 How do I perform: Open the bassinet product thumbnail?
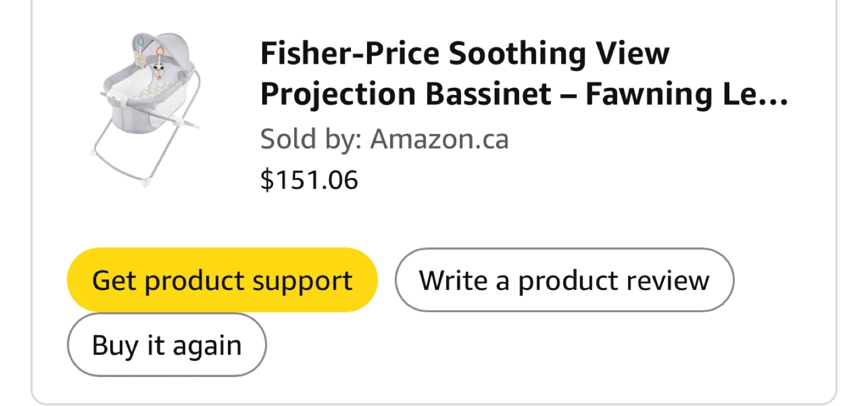148,109
